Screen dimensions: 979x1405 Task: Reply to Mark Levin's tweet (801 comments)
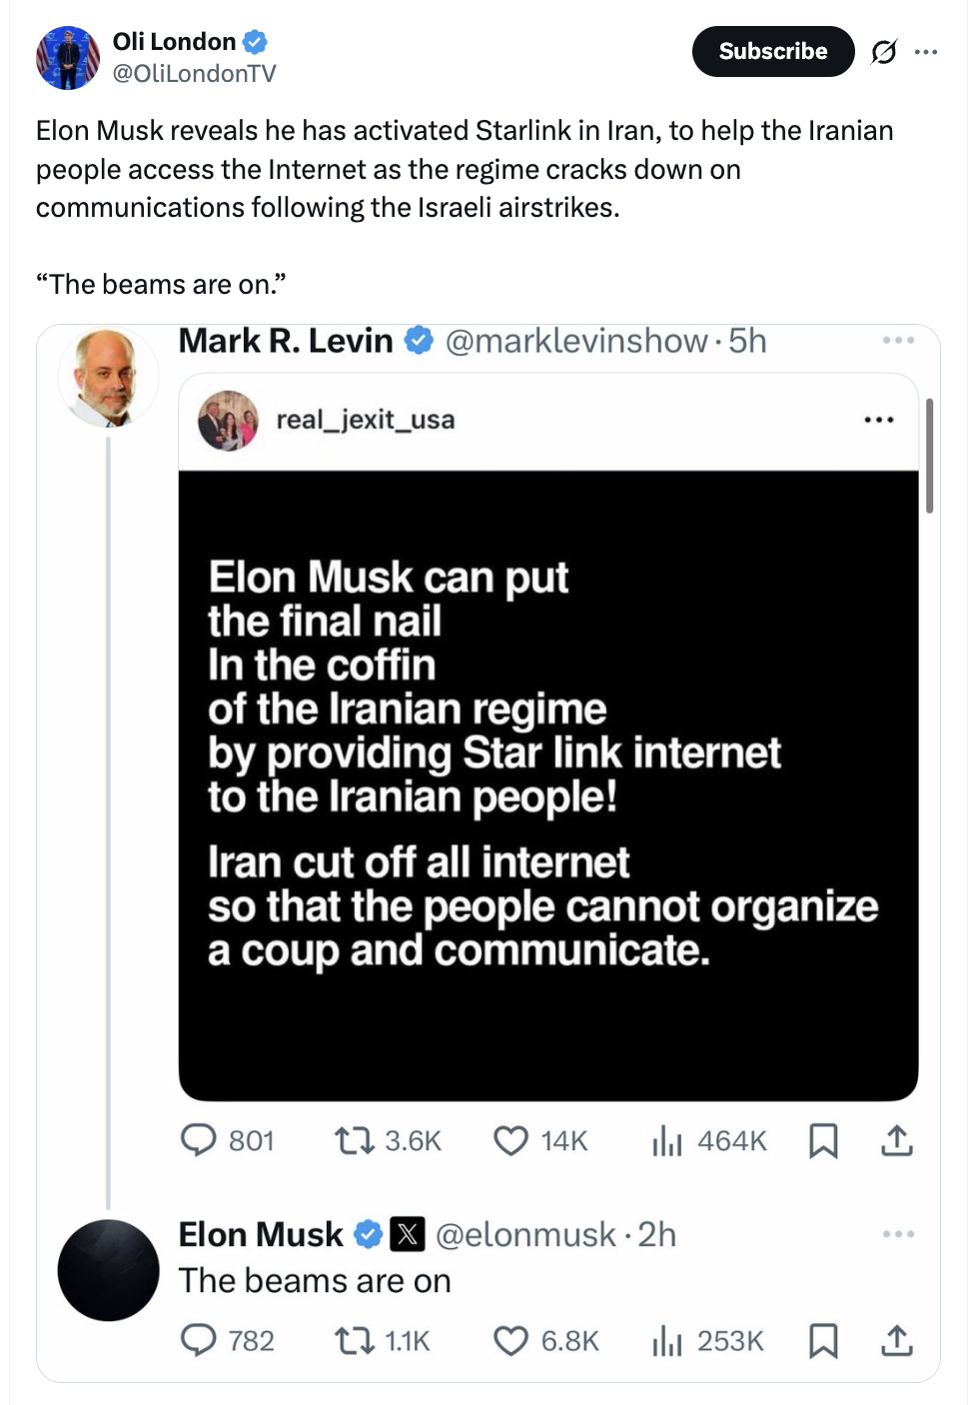click(198, 1140)
